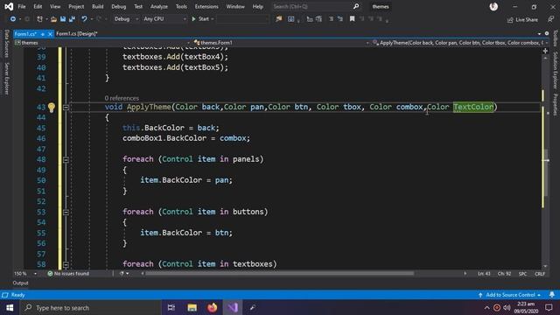
Task: Navigate backward with the back arrow icon
Action: [13, 19]
